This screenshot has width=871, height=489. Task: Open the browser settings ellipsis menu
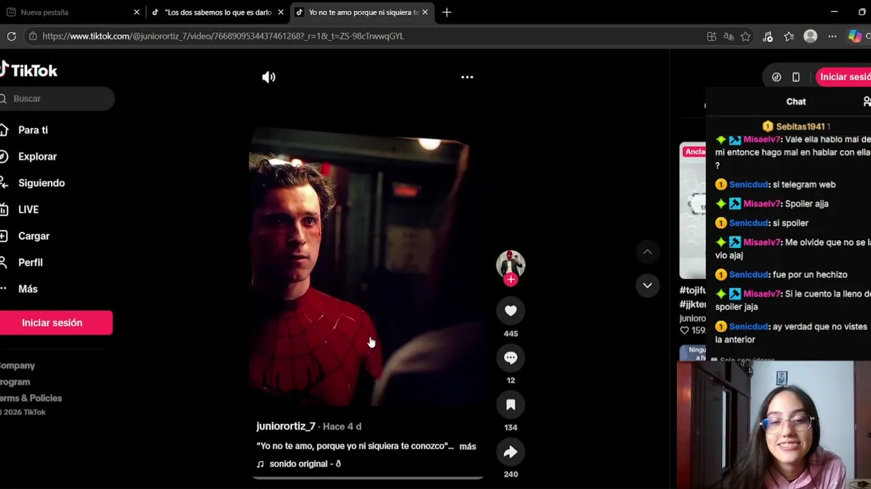pos(832,37)
